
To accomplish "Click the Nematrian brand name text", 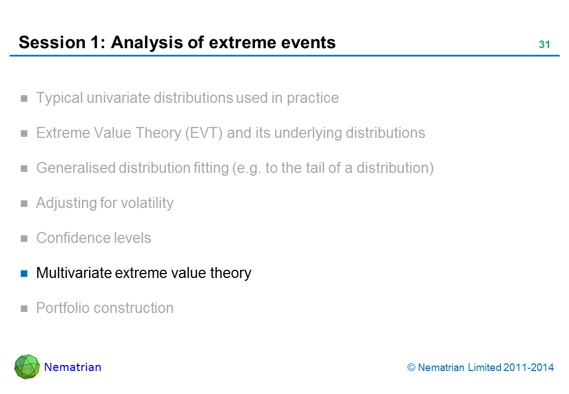I will pos(73,367).
